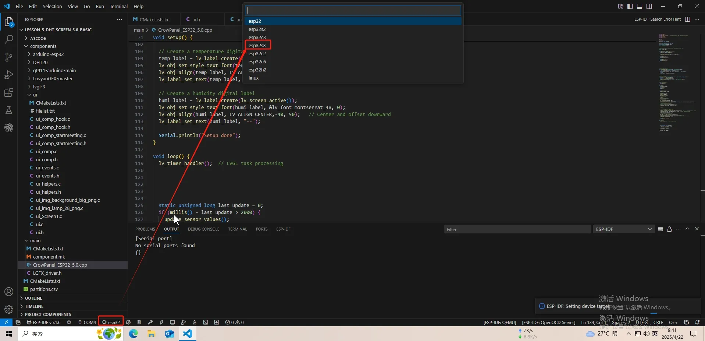705x341 pixels.
Task: Toggle output scroll lock
Action: 669,229
